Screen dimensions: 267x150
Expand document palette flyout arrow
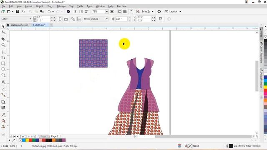pyautogui.click(x=9, y=140)
